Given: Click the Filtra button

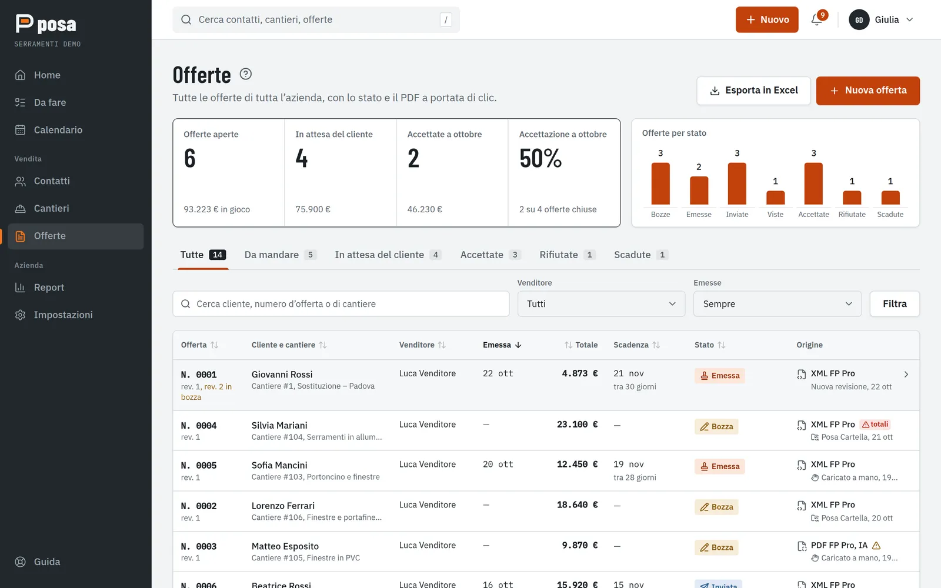Looking at the screenshot, I should pos(895,304).
